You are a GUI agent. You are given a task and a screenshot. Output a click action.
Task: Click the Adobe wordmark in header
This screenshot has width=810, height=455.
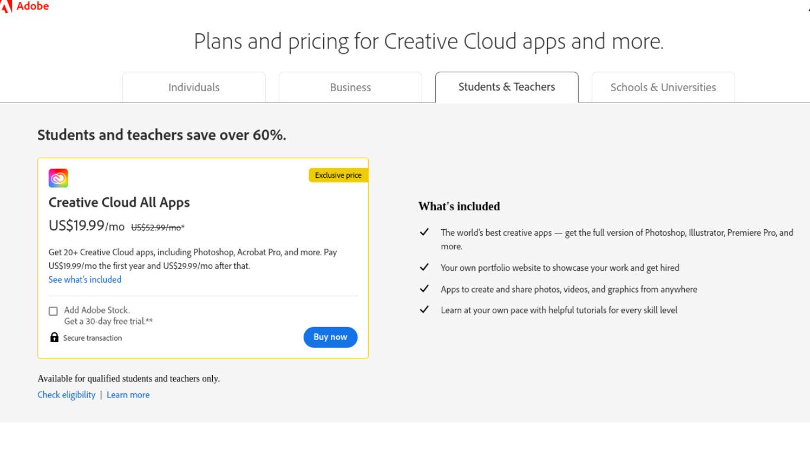point(33,6)
